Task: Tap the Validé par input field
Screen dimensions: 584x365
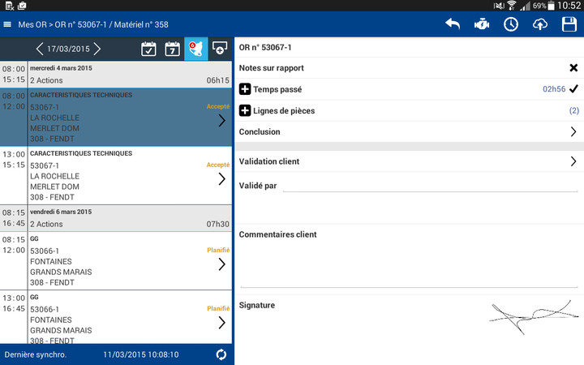Action: click(x=430, y=187)
